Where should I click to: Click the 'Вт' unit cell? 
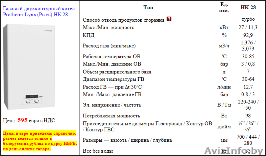coord(224,116)
